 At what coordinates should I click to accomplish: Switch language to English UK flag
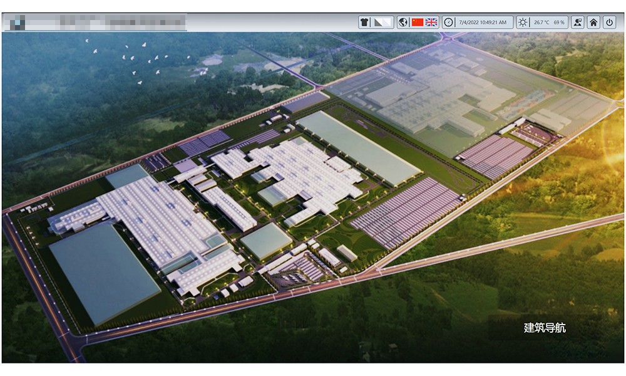click(x=431, y=23)
